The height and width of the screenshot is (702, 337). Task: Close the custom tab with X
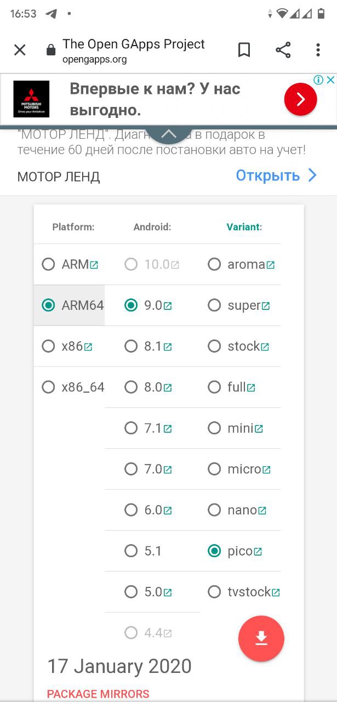20,50
